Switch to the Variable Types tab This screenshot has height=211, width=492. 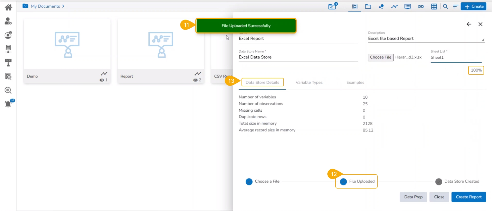(309, 83)
